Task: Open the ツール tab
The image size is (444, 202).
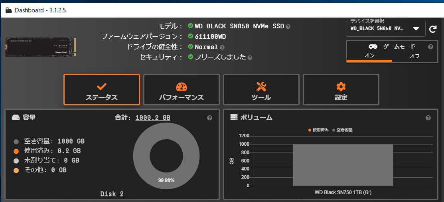Action: (261, 90)
